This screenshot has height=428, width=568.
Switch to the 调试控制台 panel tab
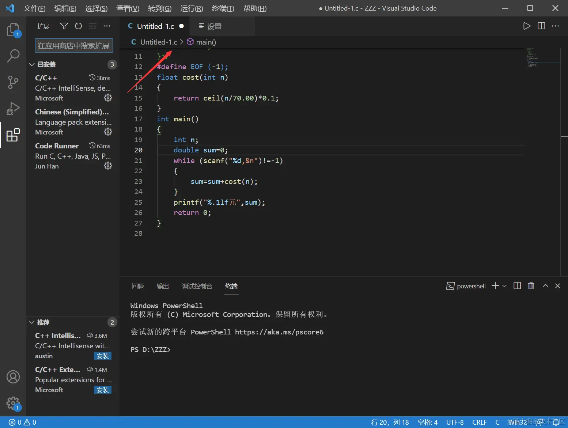point(197,286)
